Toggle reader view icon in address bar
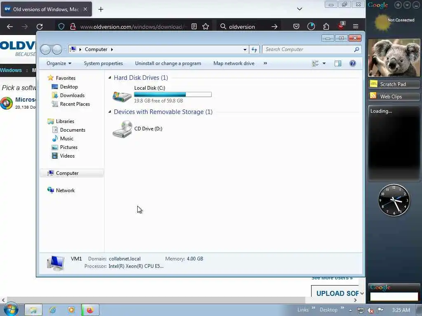Viewport: 422px width, 316px height. (194, 26)
